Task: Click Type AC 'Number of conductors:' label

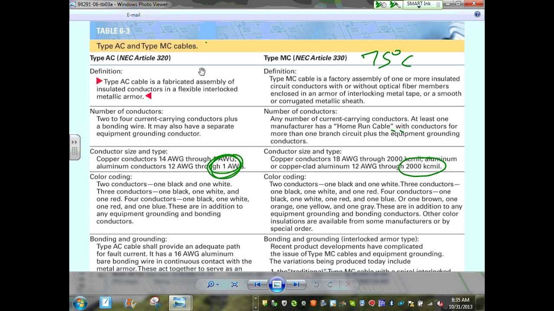Action: click(x=126, y=111)
